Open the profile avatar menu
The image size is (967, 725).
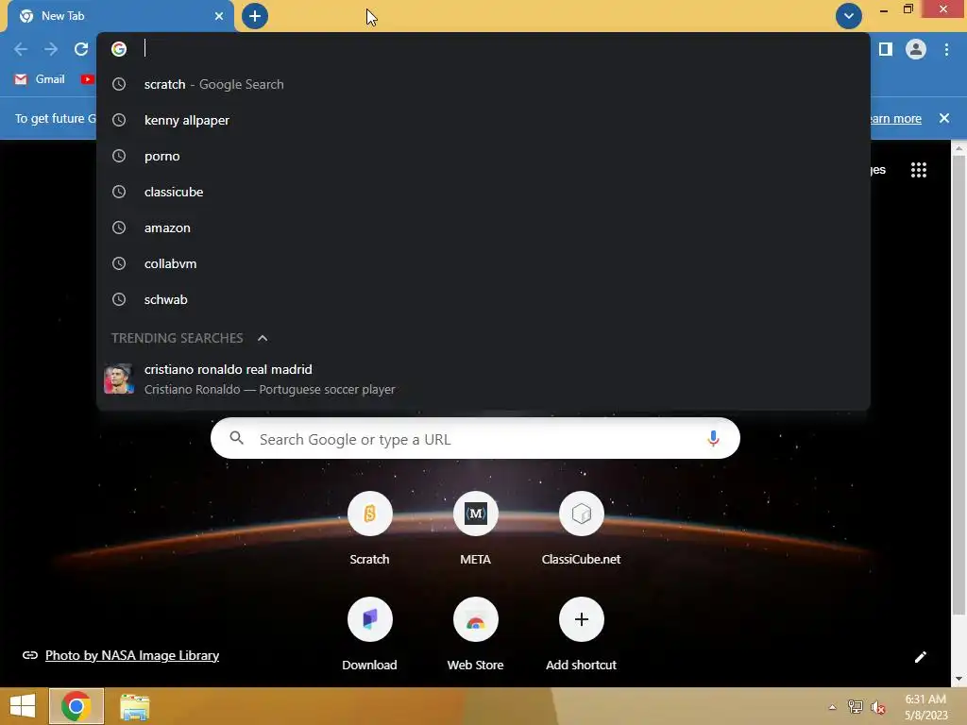[x=916, y=49]
